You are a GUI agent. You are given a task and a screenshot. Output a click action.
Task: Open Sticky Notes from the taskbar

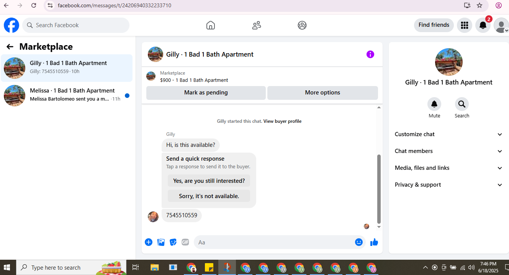click(x=209, y=267)
